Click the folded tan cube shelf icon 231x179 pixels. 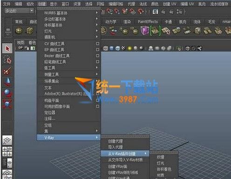[197, 31]
